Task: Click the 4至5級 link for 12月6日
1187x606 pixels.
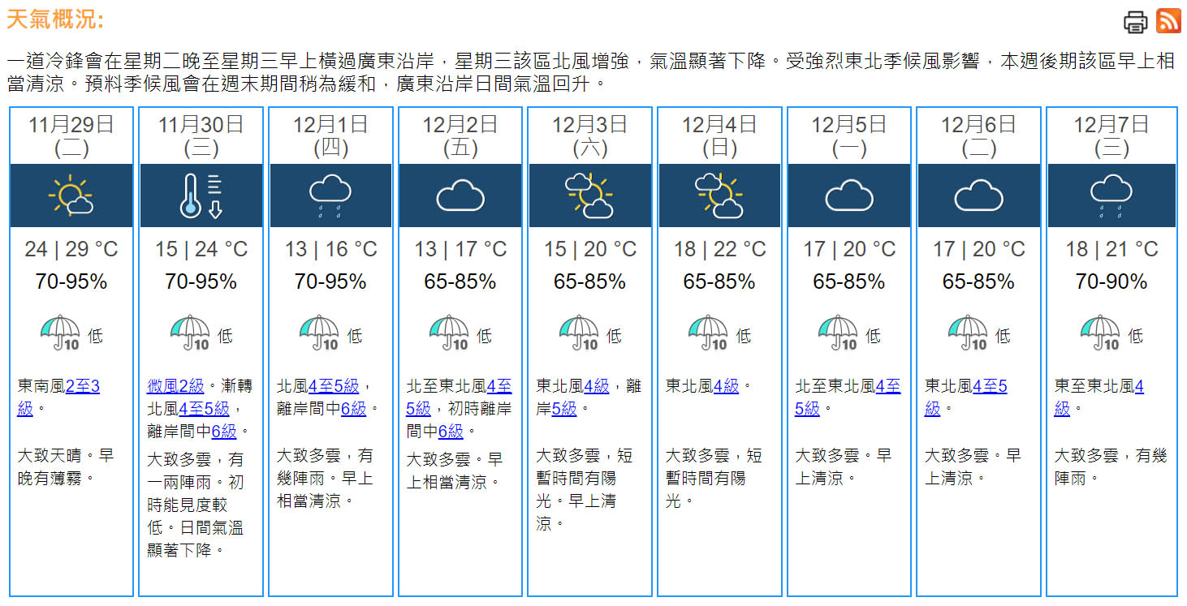Action: point(990,386)
